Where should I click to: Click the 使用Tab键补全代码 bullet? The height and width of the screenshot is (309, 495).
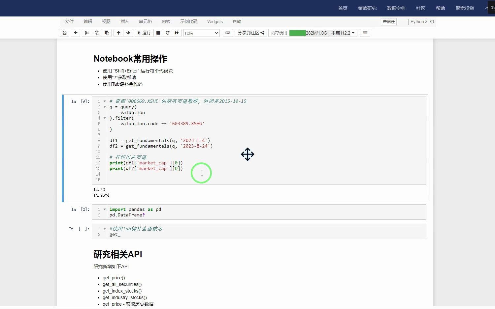tap(122, 84)
